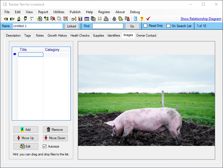Open the Edit menu
Viewport: 223px width, 168px height.
18,12
